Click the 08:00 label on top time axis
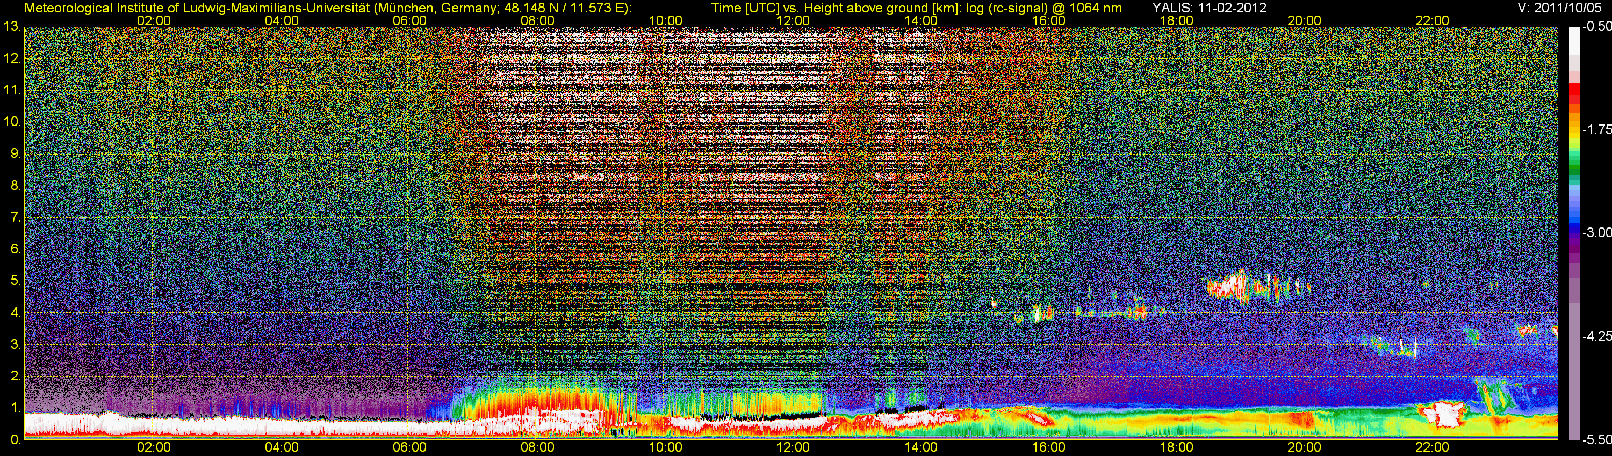1612x456 pixels. [537, 20]
